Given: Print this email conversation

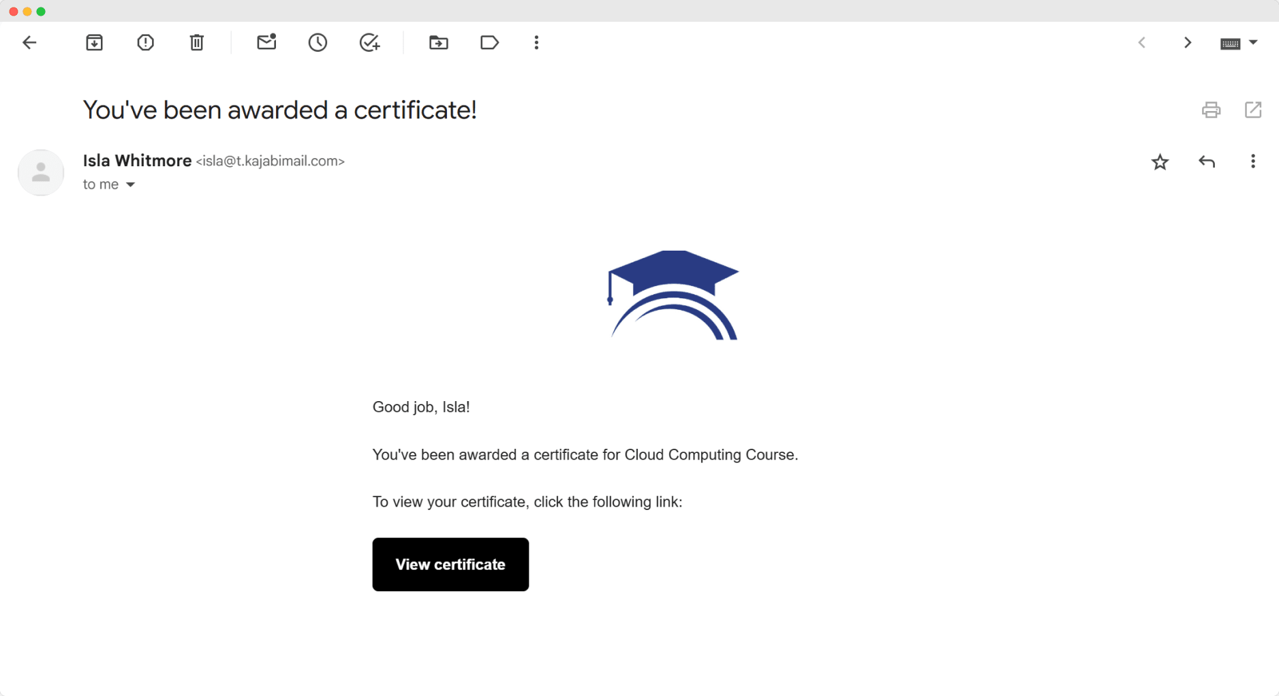Looking at the screenshot, I should point(1211,110).
